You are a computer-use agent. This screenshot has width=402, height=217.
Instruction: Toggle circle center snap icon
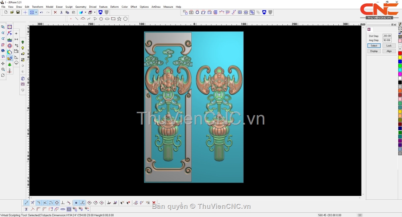point(57,203)
